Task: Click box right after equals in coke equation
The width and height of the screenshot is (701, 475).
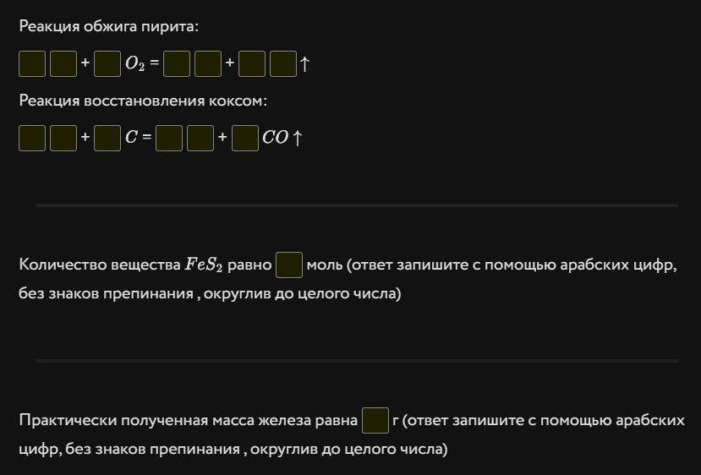Action: (169, 137)
